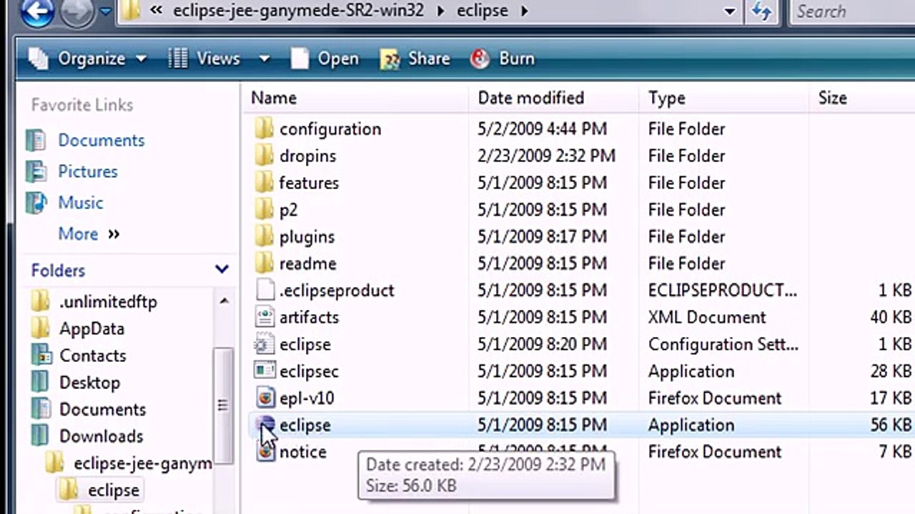This screenshot has width=915, height=514.
Task: Click the Share toolbar button
Action: [x=415, y=59]
